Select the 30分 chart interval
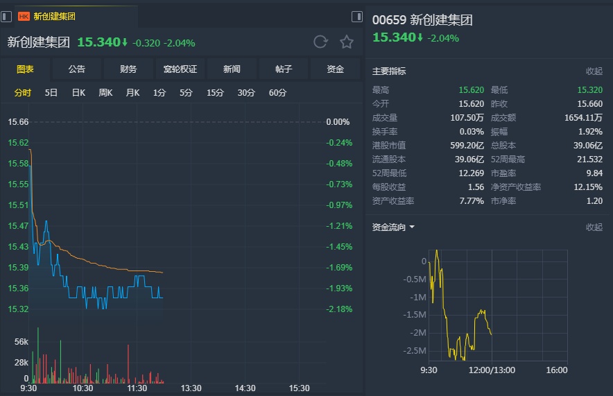The height and width of the screenshot is (396, 613). click(x=246, y=93)
